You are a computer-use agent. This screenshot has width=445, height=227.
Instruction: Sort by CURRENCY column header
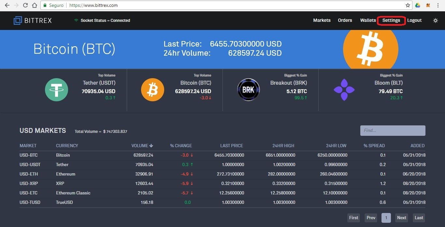pos(67,146)
